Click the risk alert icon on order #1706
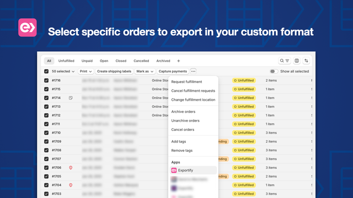353x198 pixels. 71,168
